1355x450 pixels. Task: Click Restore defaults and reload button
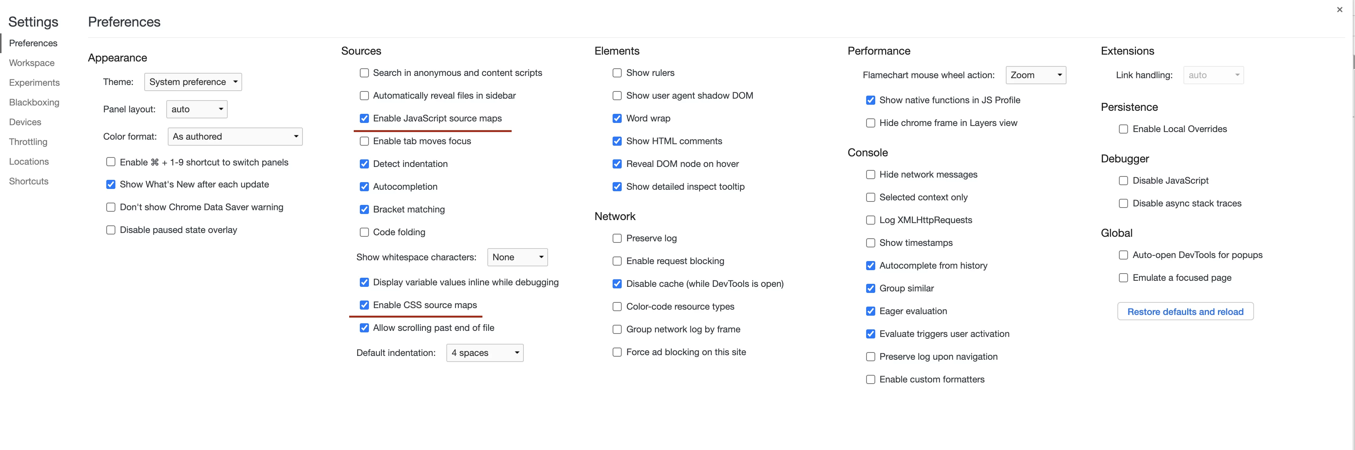(1185, 311)
